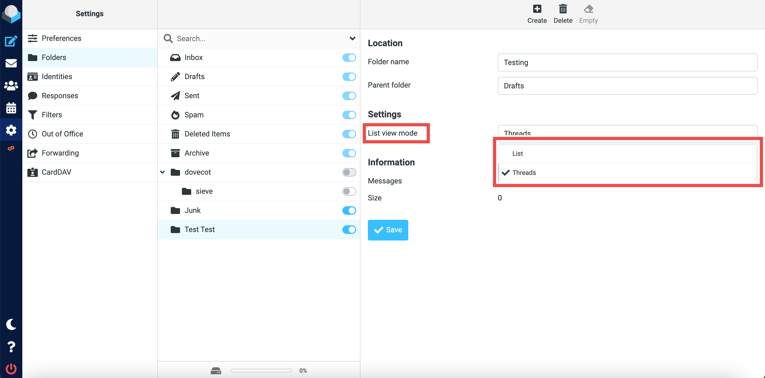
Task: Click the Create folder icon
Action: pos(537,14)
